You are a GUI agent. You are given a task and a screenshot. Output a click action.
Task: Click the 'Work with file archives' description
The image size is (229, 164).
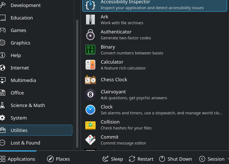coord(122,23)
